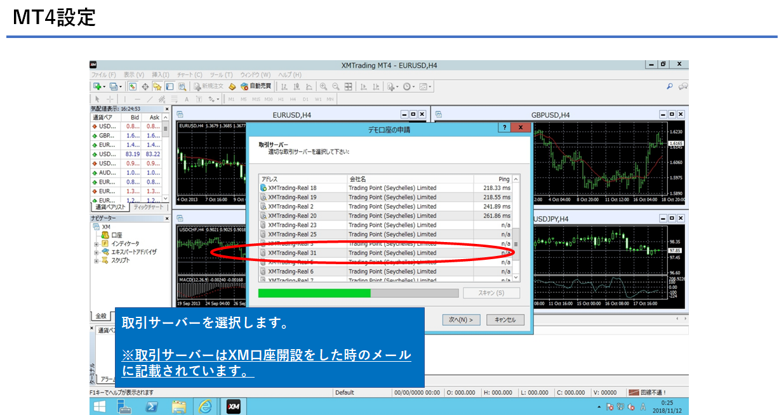Viewport: 779px width, 415px height.
Task: Open Internet Explorer from the taskbar
Action: pyautogui.click(x=205, y=406)
